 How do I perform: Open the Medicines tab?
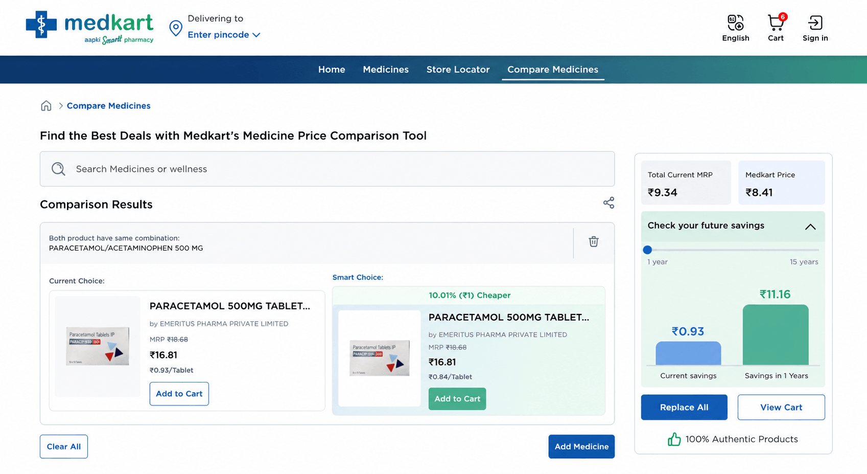386,70
